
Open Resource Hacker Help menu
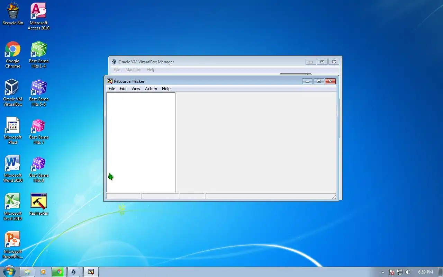[166, 89]
